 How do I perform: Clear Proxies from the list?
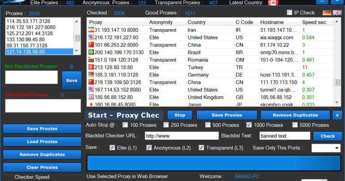coord(42,168)
